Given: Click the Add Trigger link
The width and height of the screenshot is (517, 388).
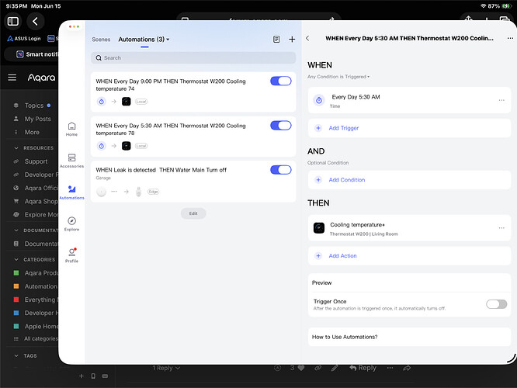Looking at the screenshot, I should (x=344, y=128).
